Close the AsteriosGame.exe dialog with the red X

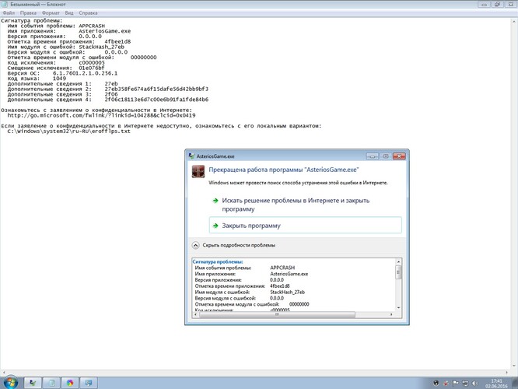click(x=399, y=156)
